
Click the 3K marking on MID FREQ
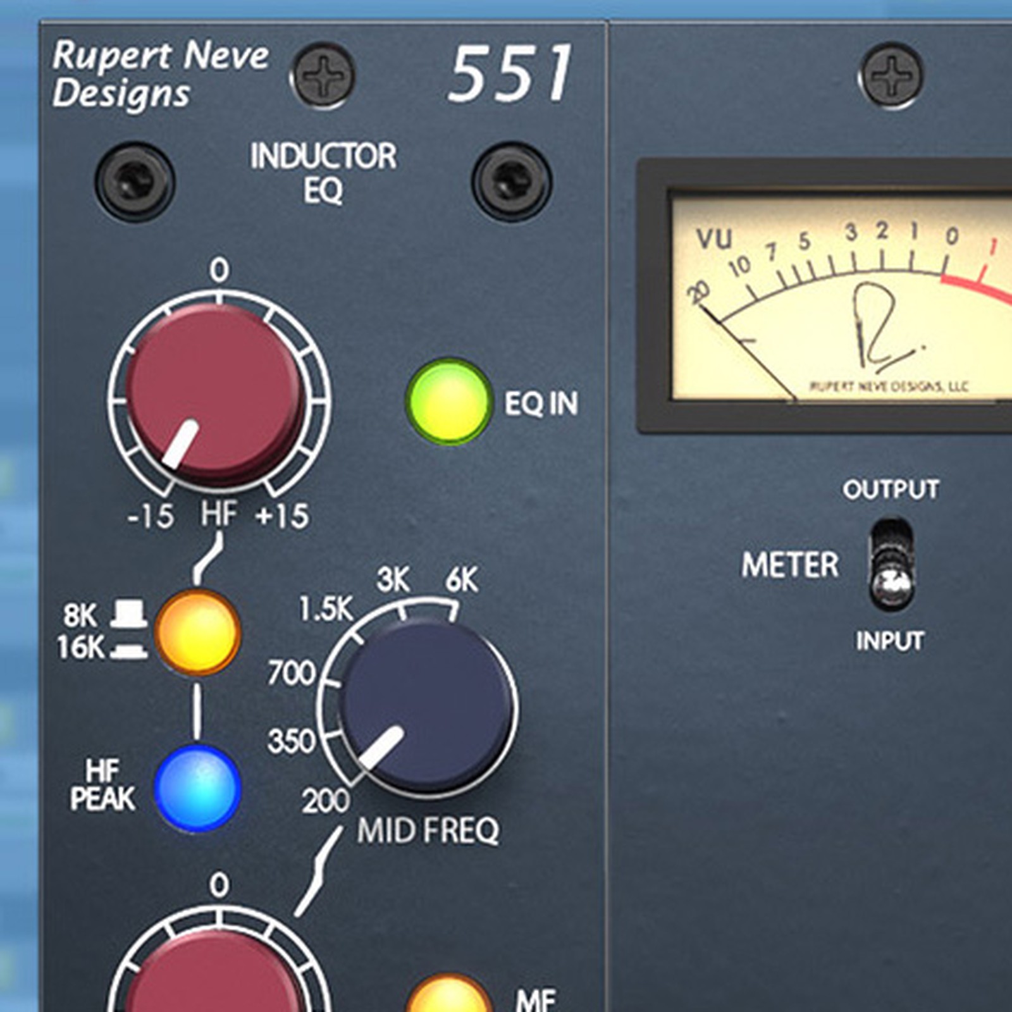click(393, 579)
